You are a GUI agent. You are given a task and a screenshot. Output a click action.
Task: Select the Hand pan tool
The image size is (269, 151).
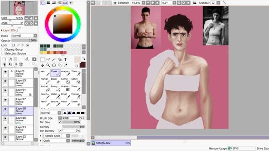pos(60,65)
